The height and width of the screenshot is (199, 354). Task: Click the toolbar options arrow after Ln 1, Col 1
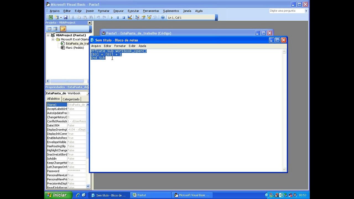(217, 18)
